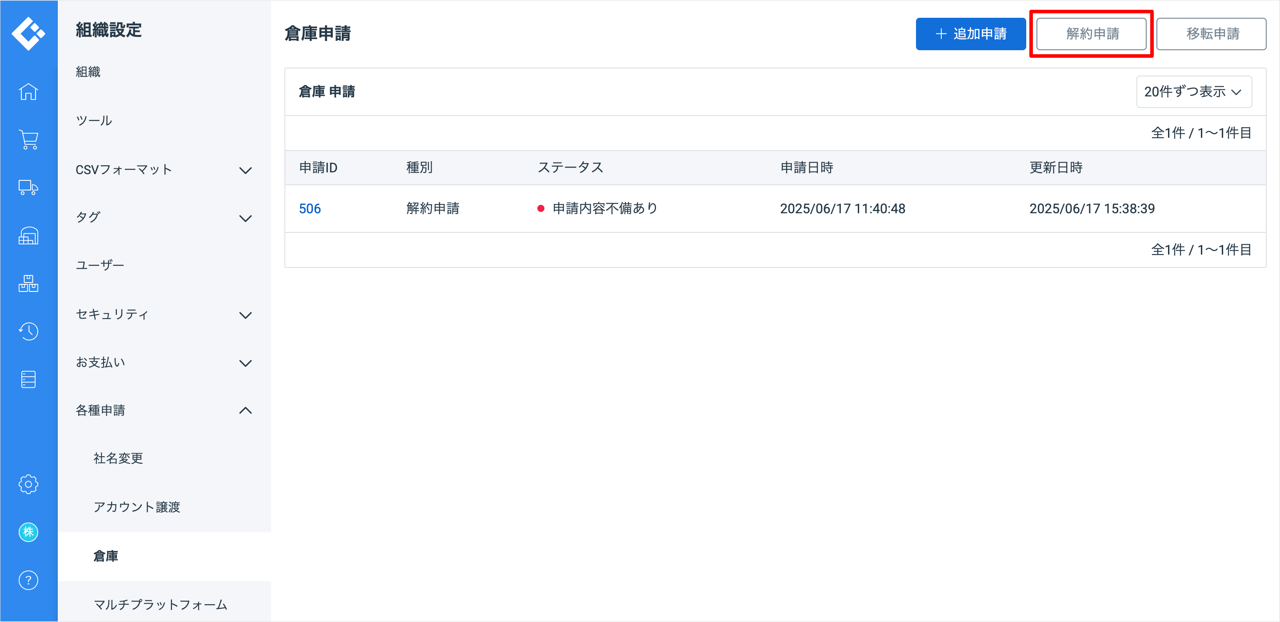
Task: Select 組織 in settings menu
Action: [x=88, y=72]
